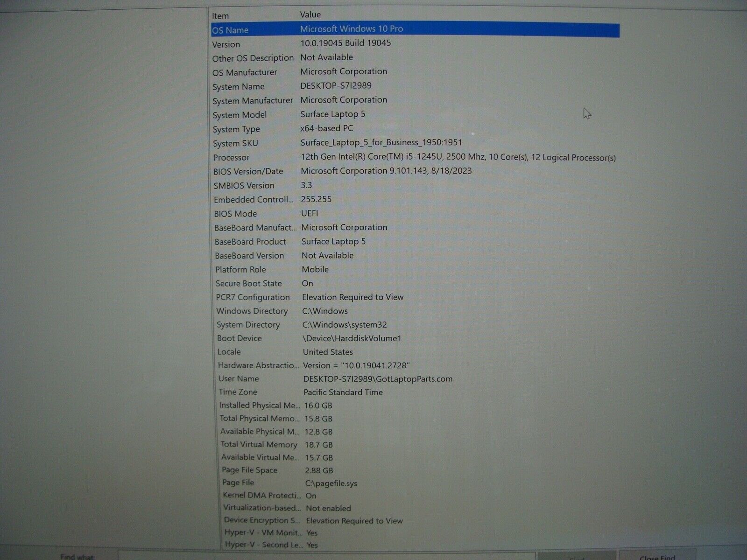747x560 pixels.
Task: Click the value x64-based PC
Action: tap(327, 128)
